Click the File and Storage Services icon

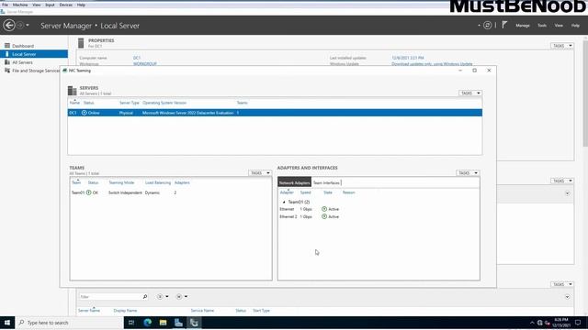[7, 71]
